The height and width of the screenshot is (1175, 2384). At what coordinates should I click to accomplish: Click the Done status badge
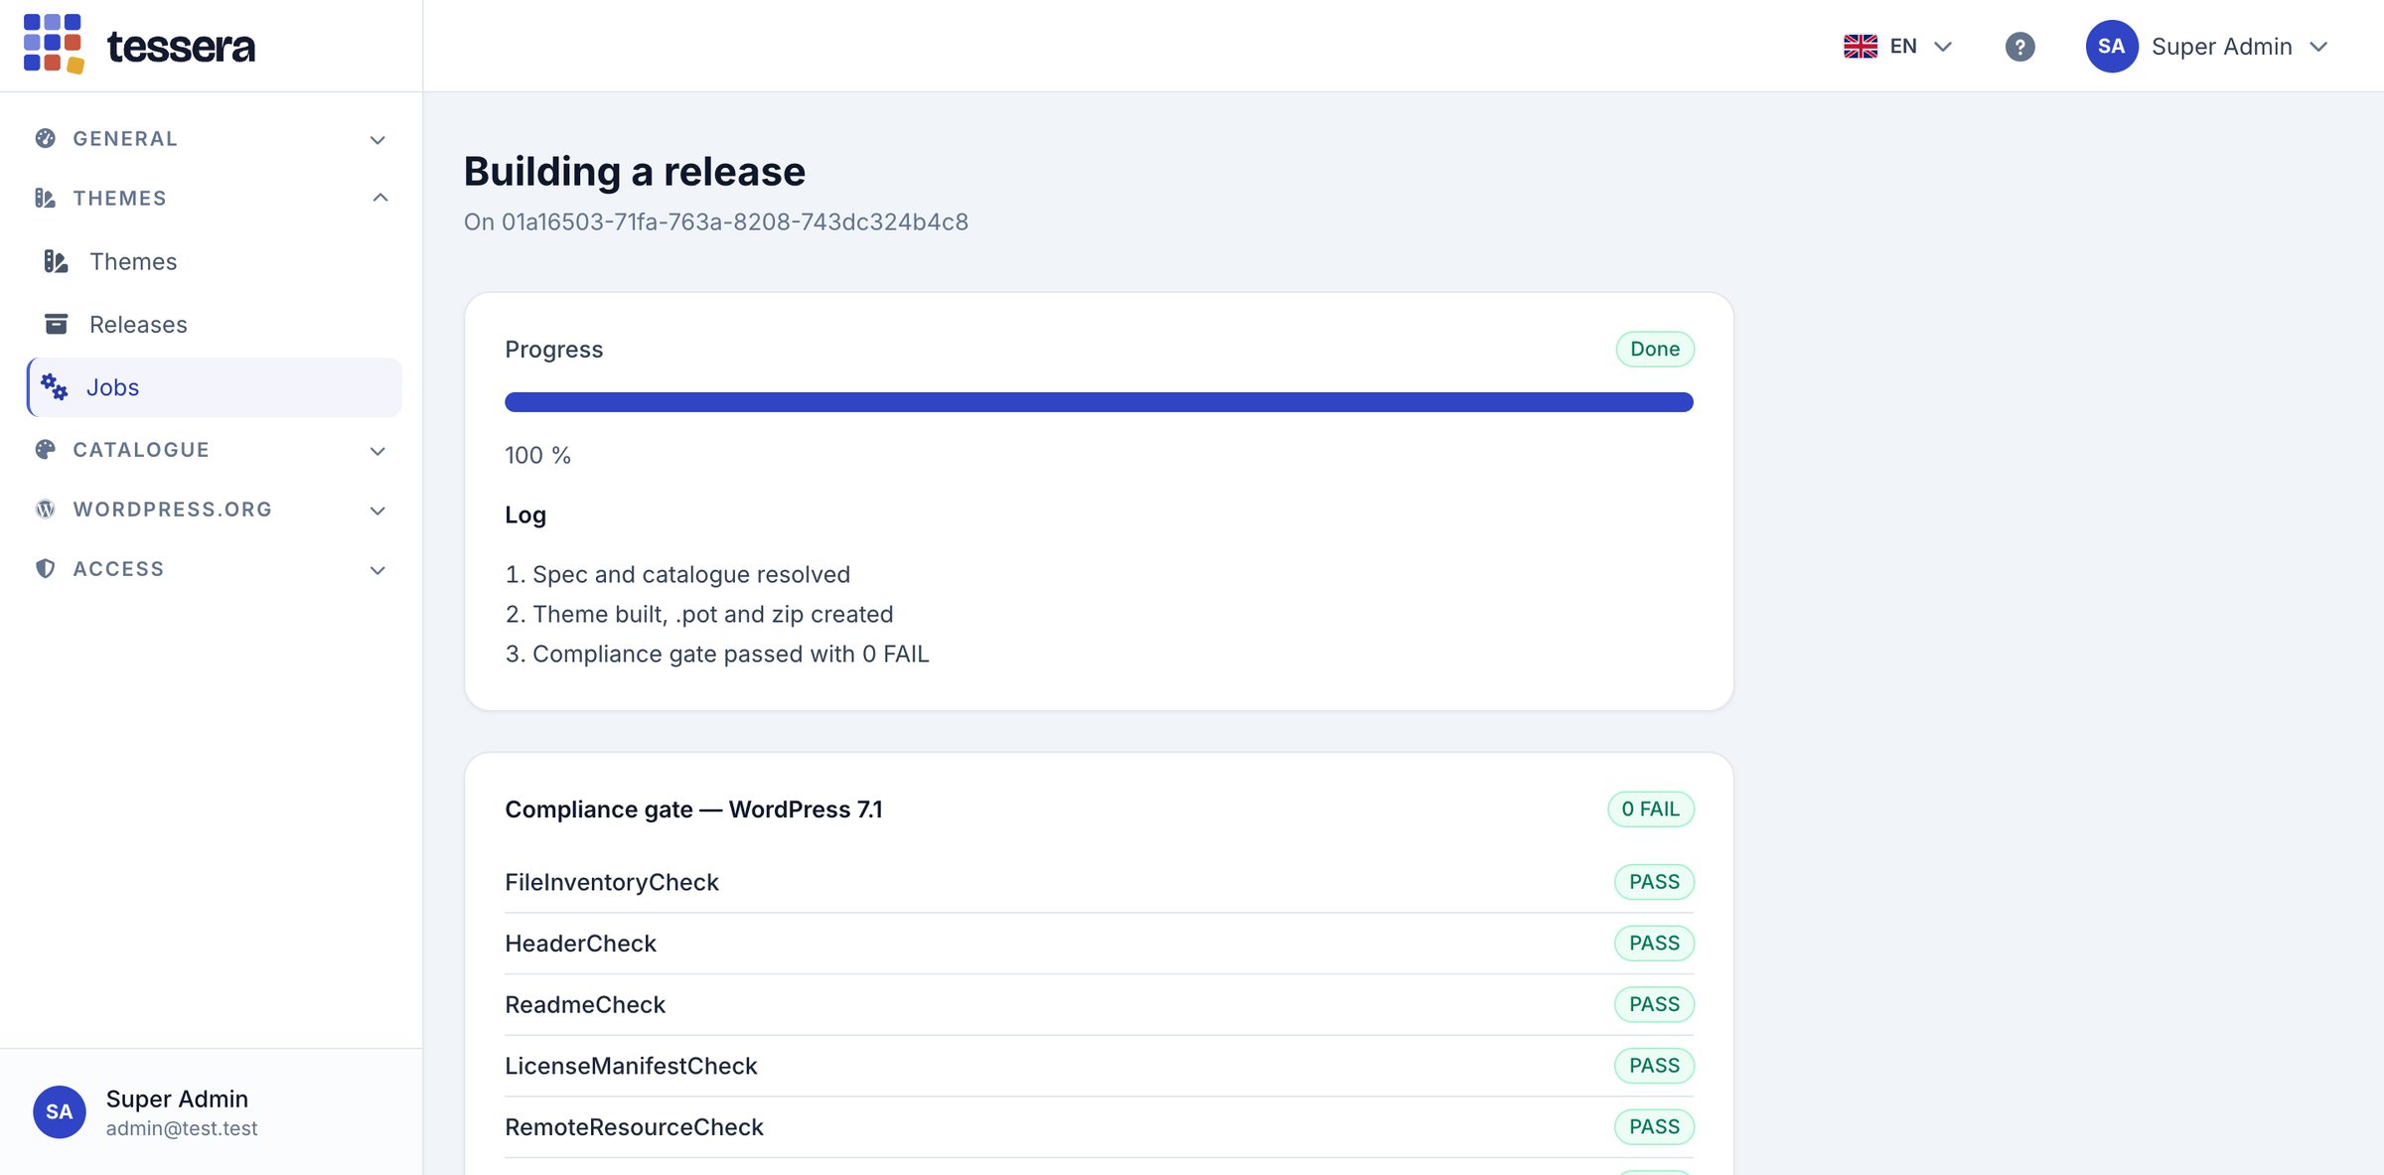[x=1655, y=349]
